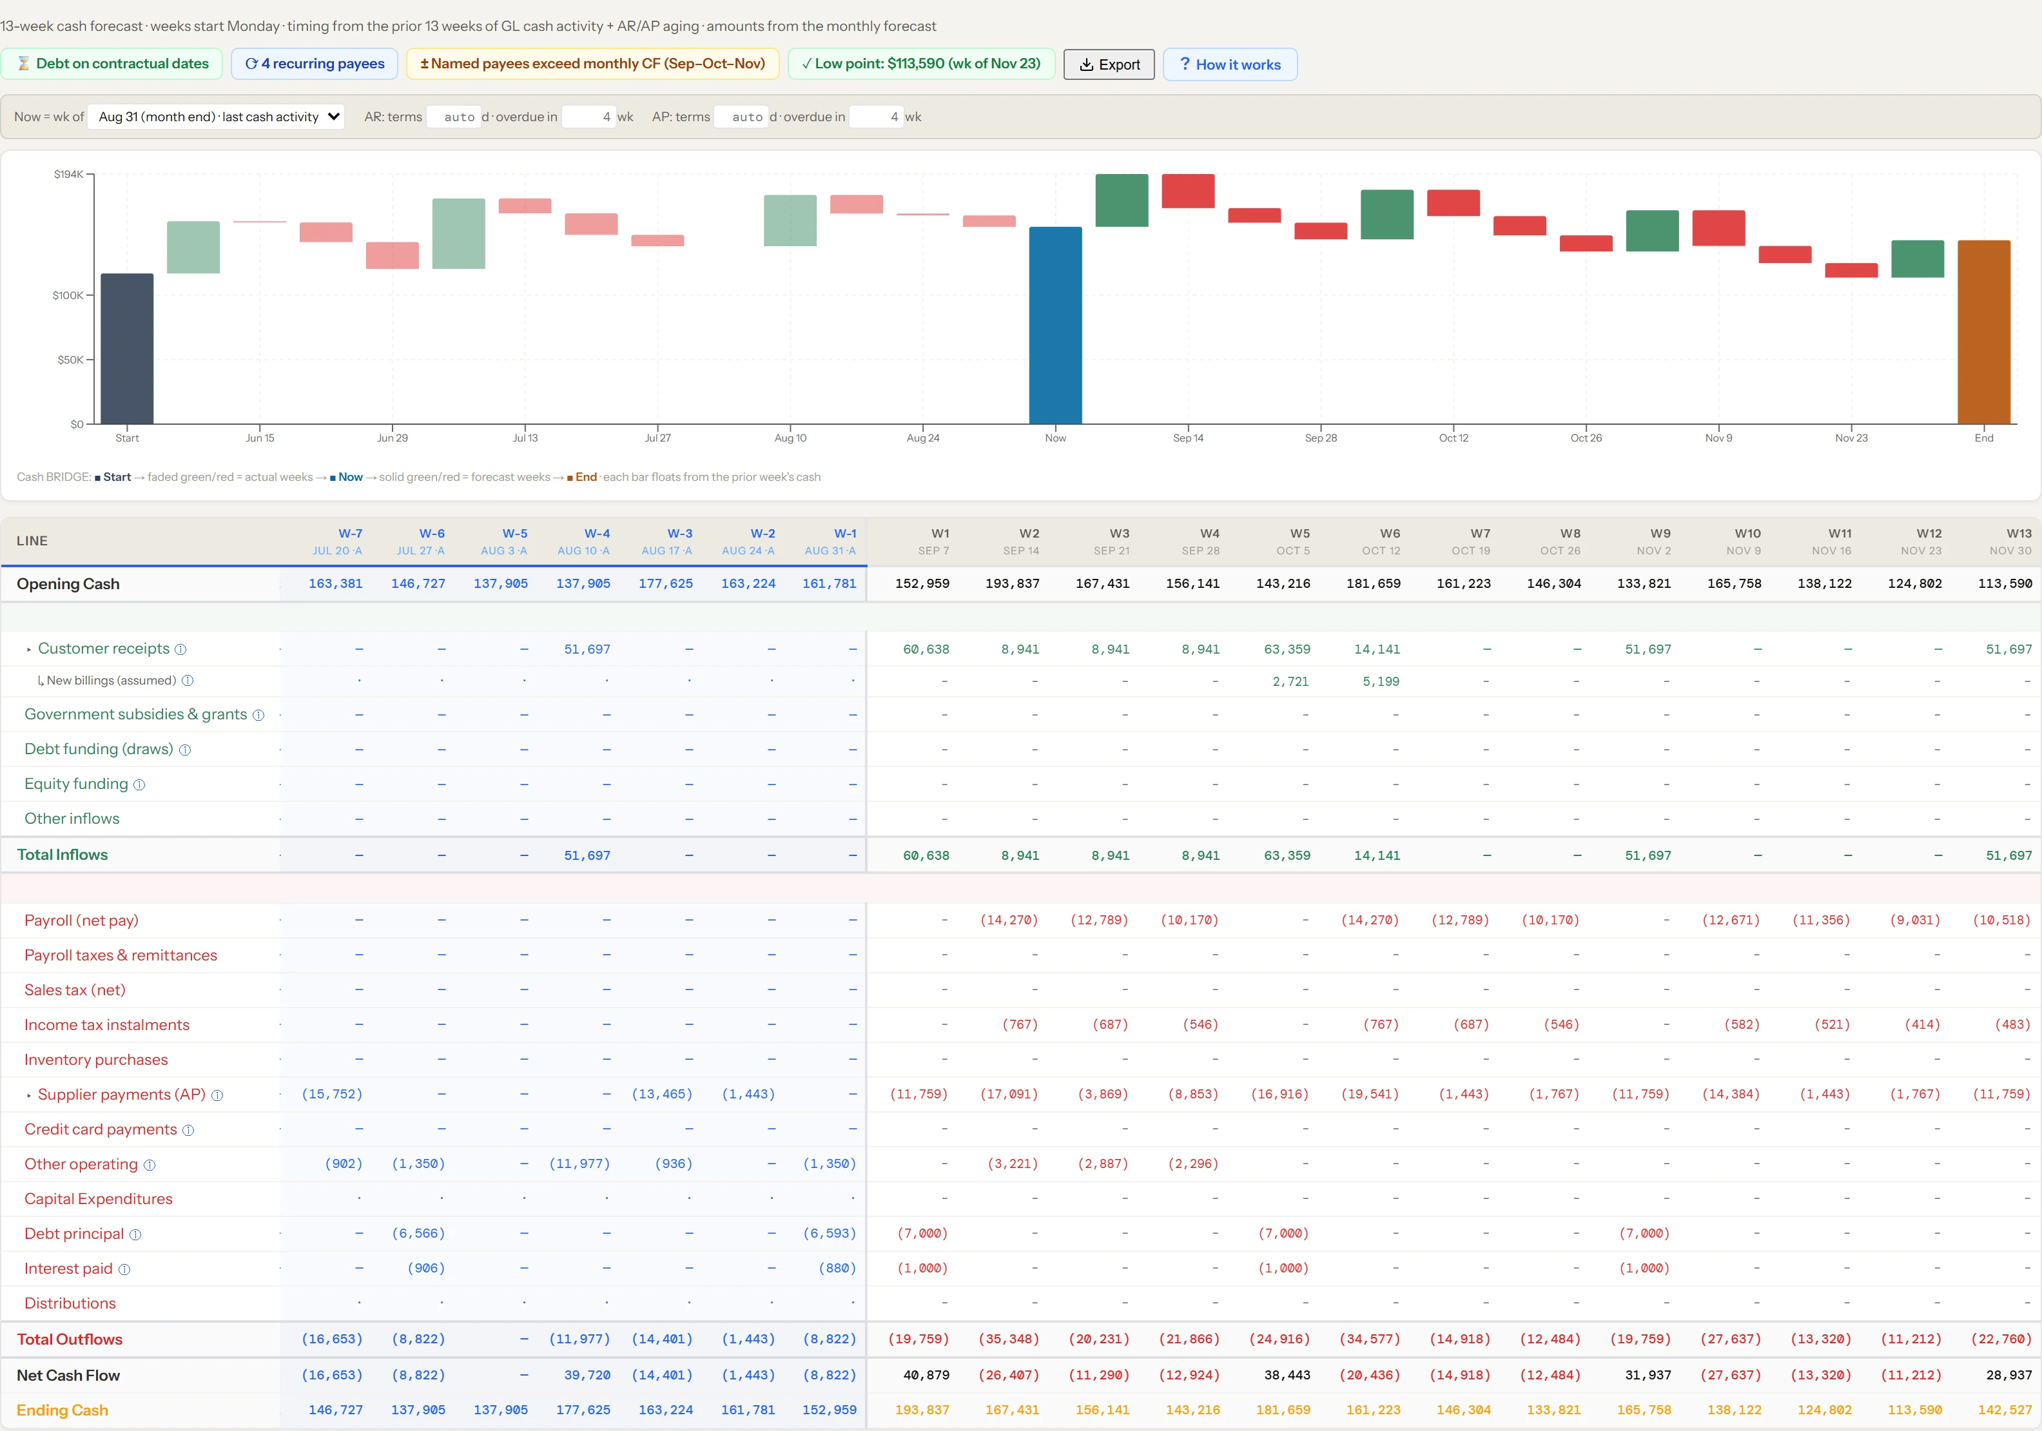The height and width of the screenshot is (1431, 2042).
Task: Click the AR terms auto input field
Action: pos(454,117)
